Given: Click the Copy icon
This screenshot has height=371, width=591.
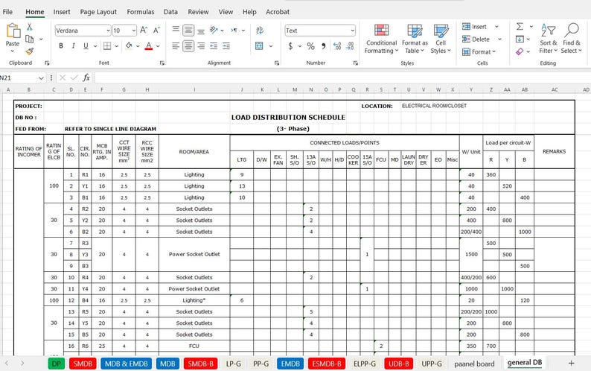Looking at the screenshot, I should pyautogui.click(x=29, y=39).
